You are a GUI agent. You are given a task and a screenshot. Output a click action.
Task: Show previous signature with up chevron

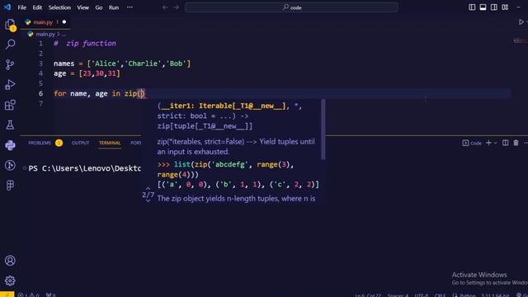(148, 189)
